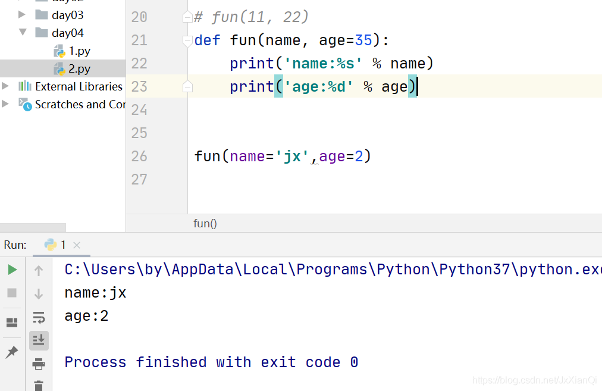Click fun() breadcrumb below editor
This screenshot has height=391, width=602.
point(205,224)
